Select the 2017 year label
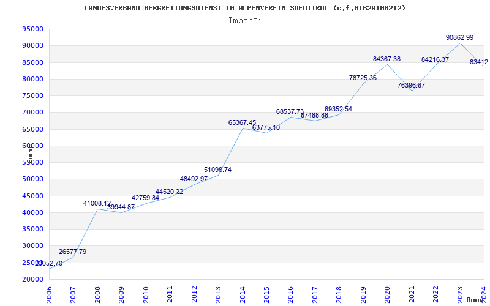The width and height of the screenshot is (490, 306). [x=315, y=295]
